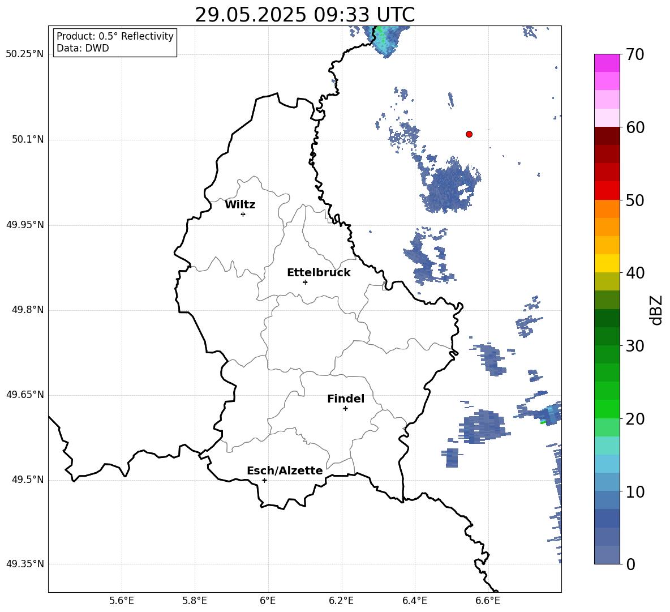Click the Wiltz city label
This screenshot has height=612, width=670.
pos(240,205)
